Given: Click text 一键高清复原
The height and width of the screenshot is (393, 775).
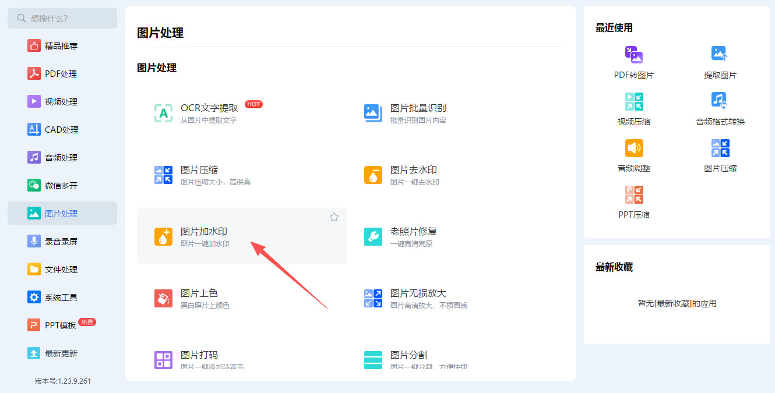Looking at the screenshot, I should [x=411, y=244].
